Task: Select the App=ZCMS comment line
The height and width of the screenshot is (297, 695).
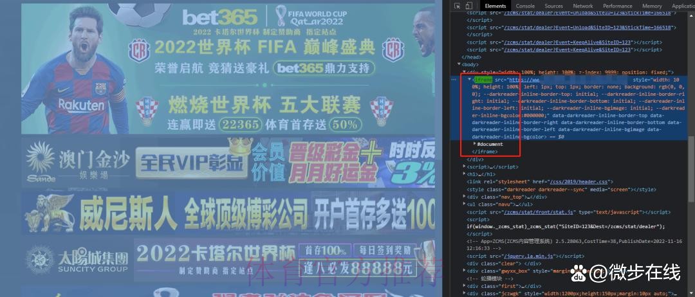Action: point(574,245)
